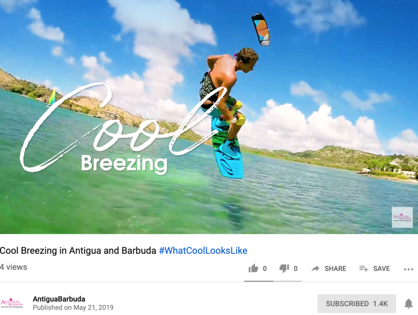Open the three-dot more actions menu
This screenshot has height=315, width=418.
(408, 269)
